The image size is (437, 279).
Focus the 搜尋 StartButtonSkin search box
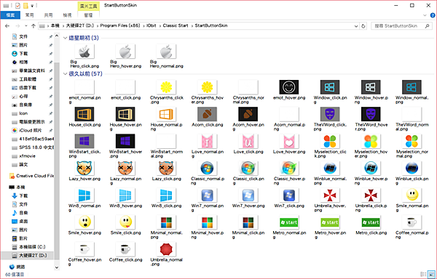click(401, 26)
